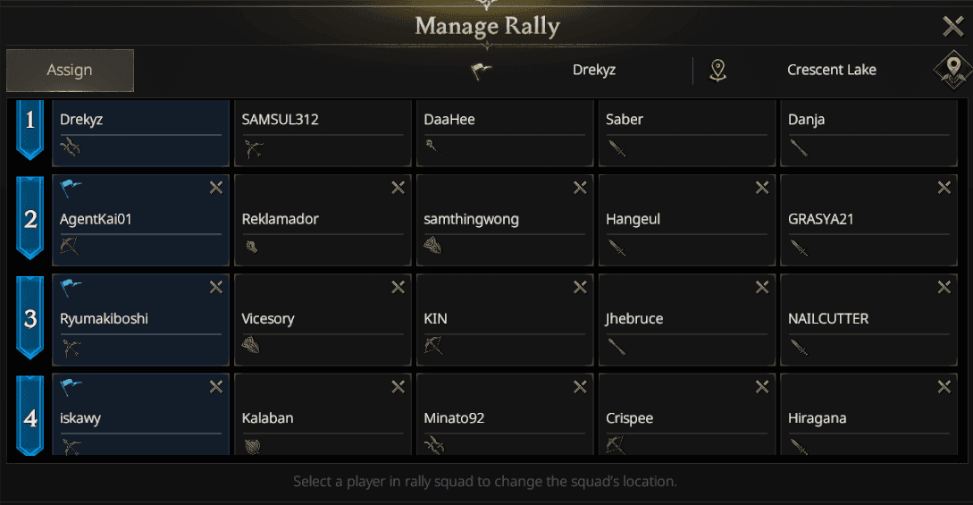Click the rally leader flag icon
Image resolution: width=973 pixels, height=505 pixels.
[482, 71]
